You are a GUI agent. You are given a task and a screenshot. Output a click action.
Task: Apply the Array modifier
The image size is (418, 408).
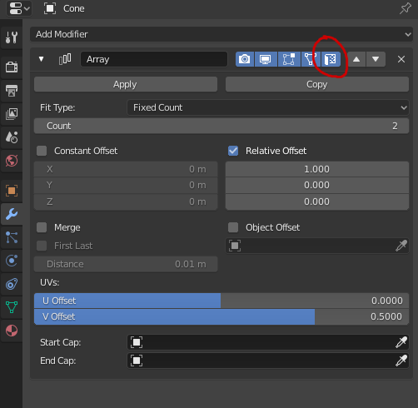point(126,84)
